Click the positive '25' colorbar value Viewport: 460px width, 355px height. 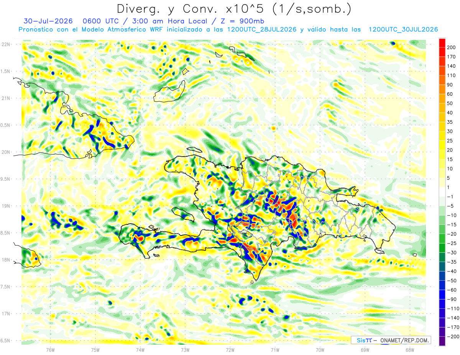click(450, 141)
